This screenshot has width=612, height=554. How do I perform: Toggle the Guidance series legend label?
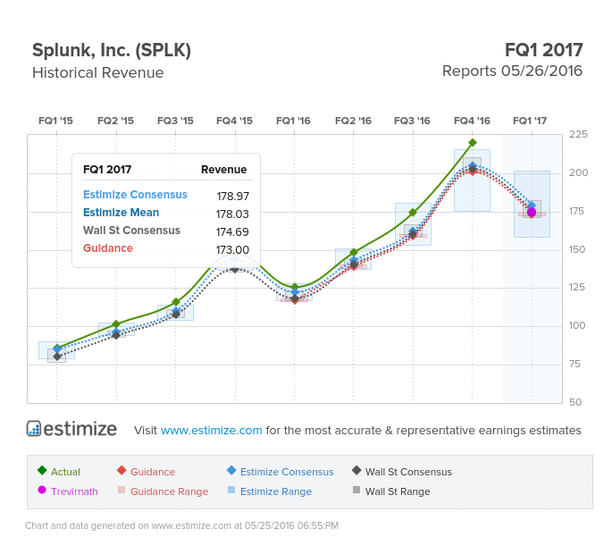click(x=153, y=472)
